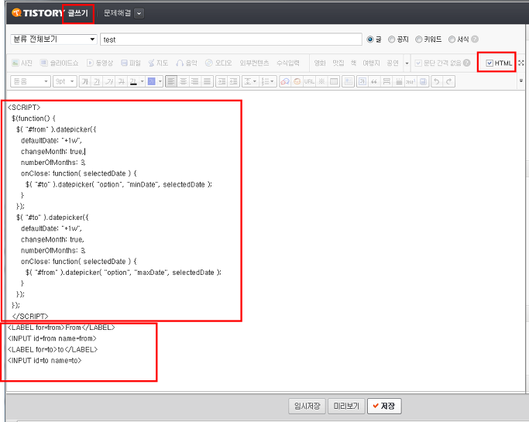Click the 문제해결 blog name
The width and height of the screenshot is (529, 422).
[x=117, y=13]
